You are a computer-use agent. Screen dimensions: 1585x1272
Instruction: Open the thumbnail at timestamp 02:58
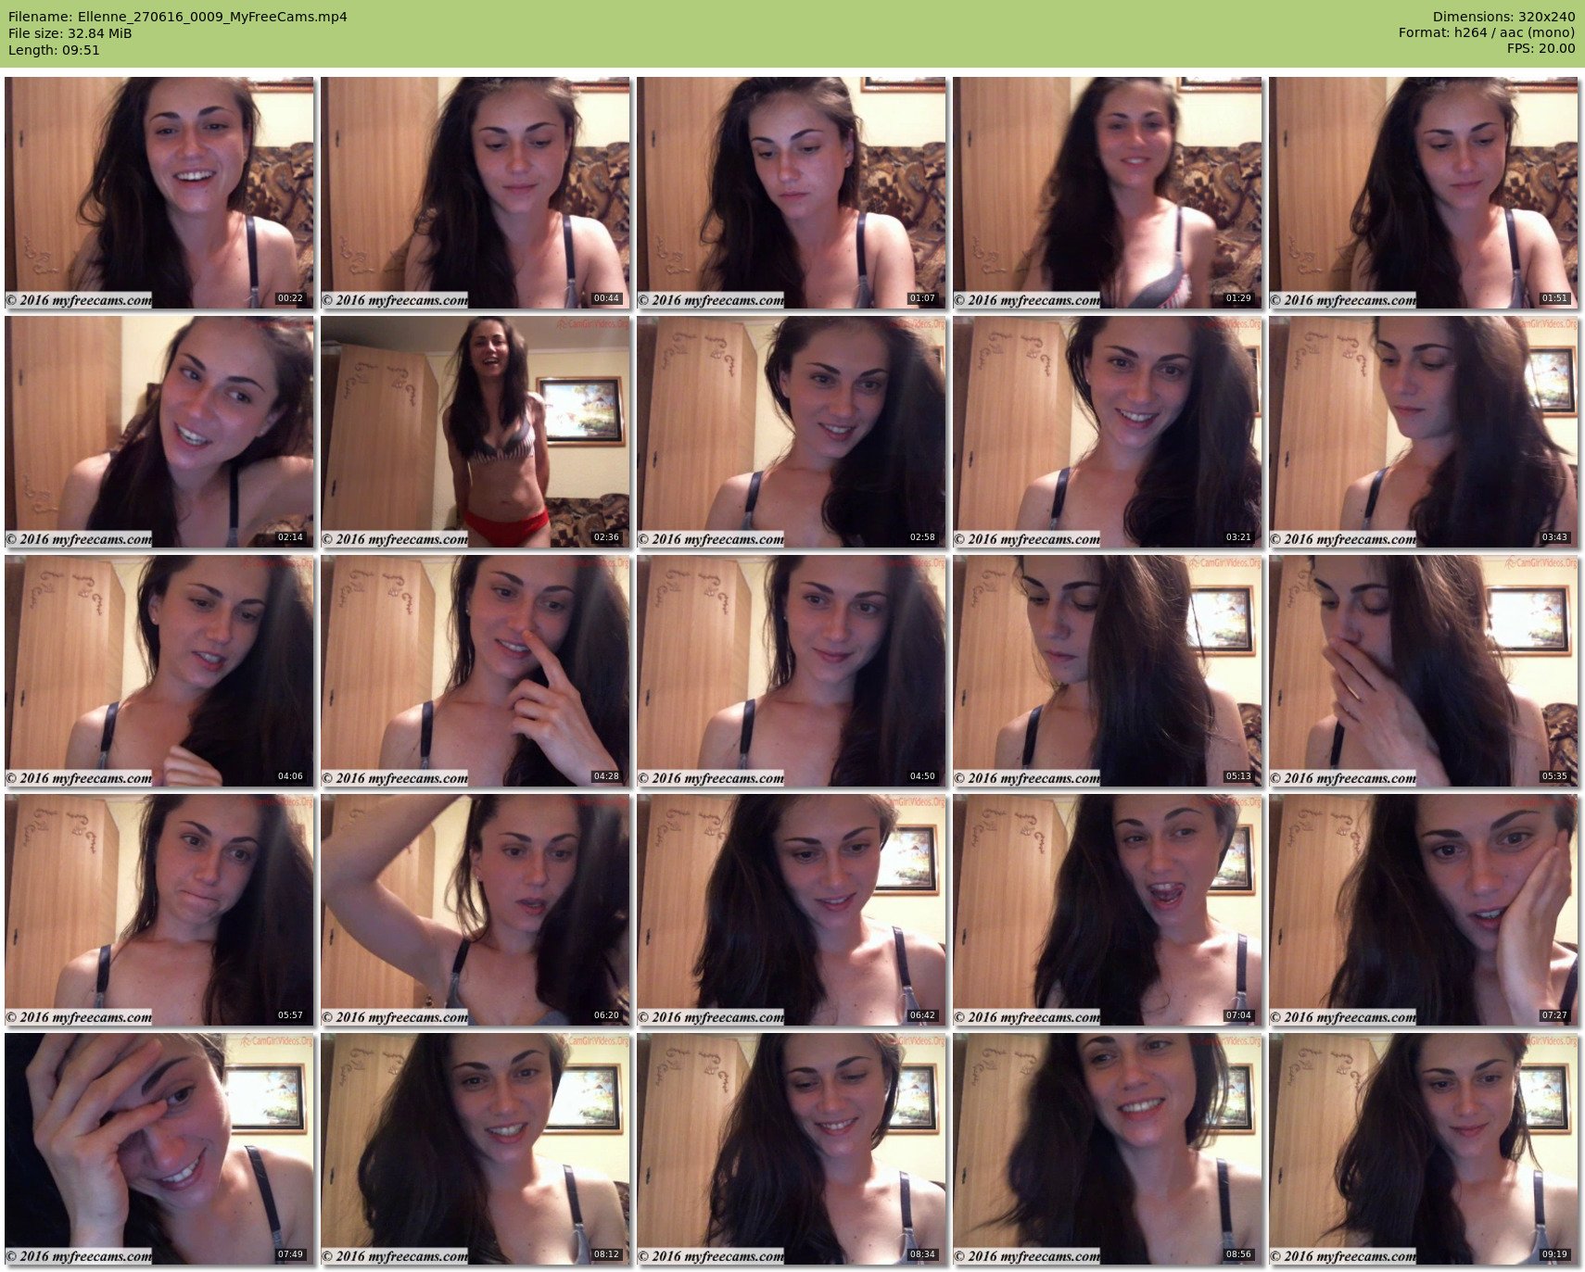792,432
